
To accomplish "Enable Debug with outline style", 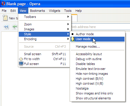I will click(97, 59).
